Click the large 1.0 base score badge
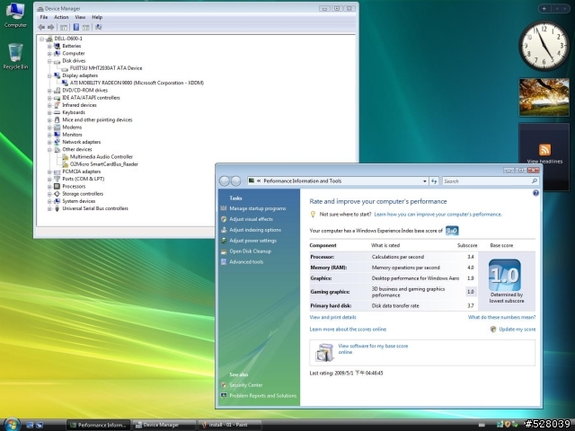The image size is (575, 431). [x=505, y=276]
